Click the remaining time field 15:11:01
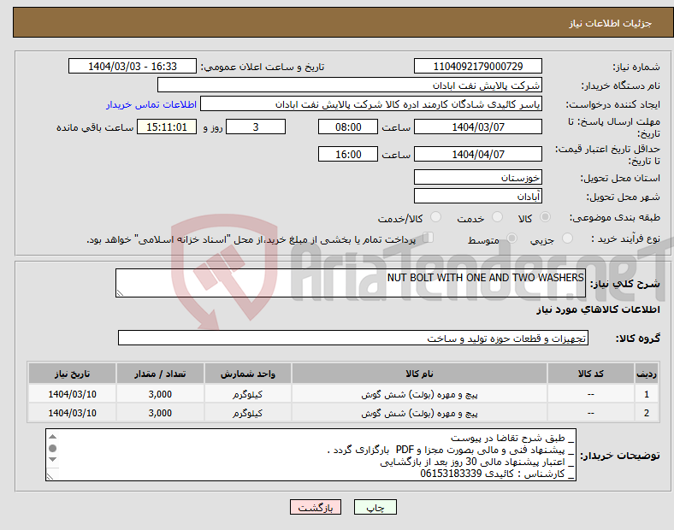Viewport: 674px width, 530px height. [x=167, y=127]
